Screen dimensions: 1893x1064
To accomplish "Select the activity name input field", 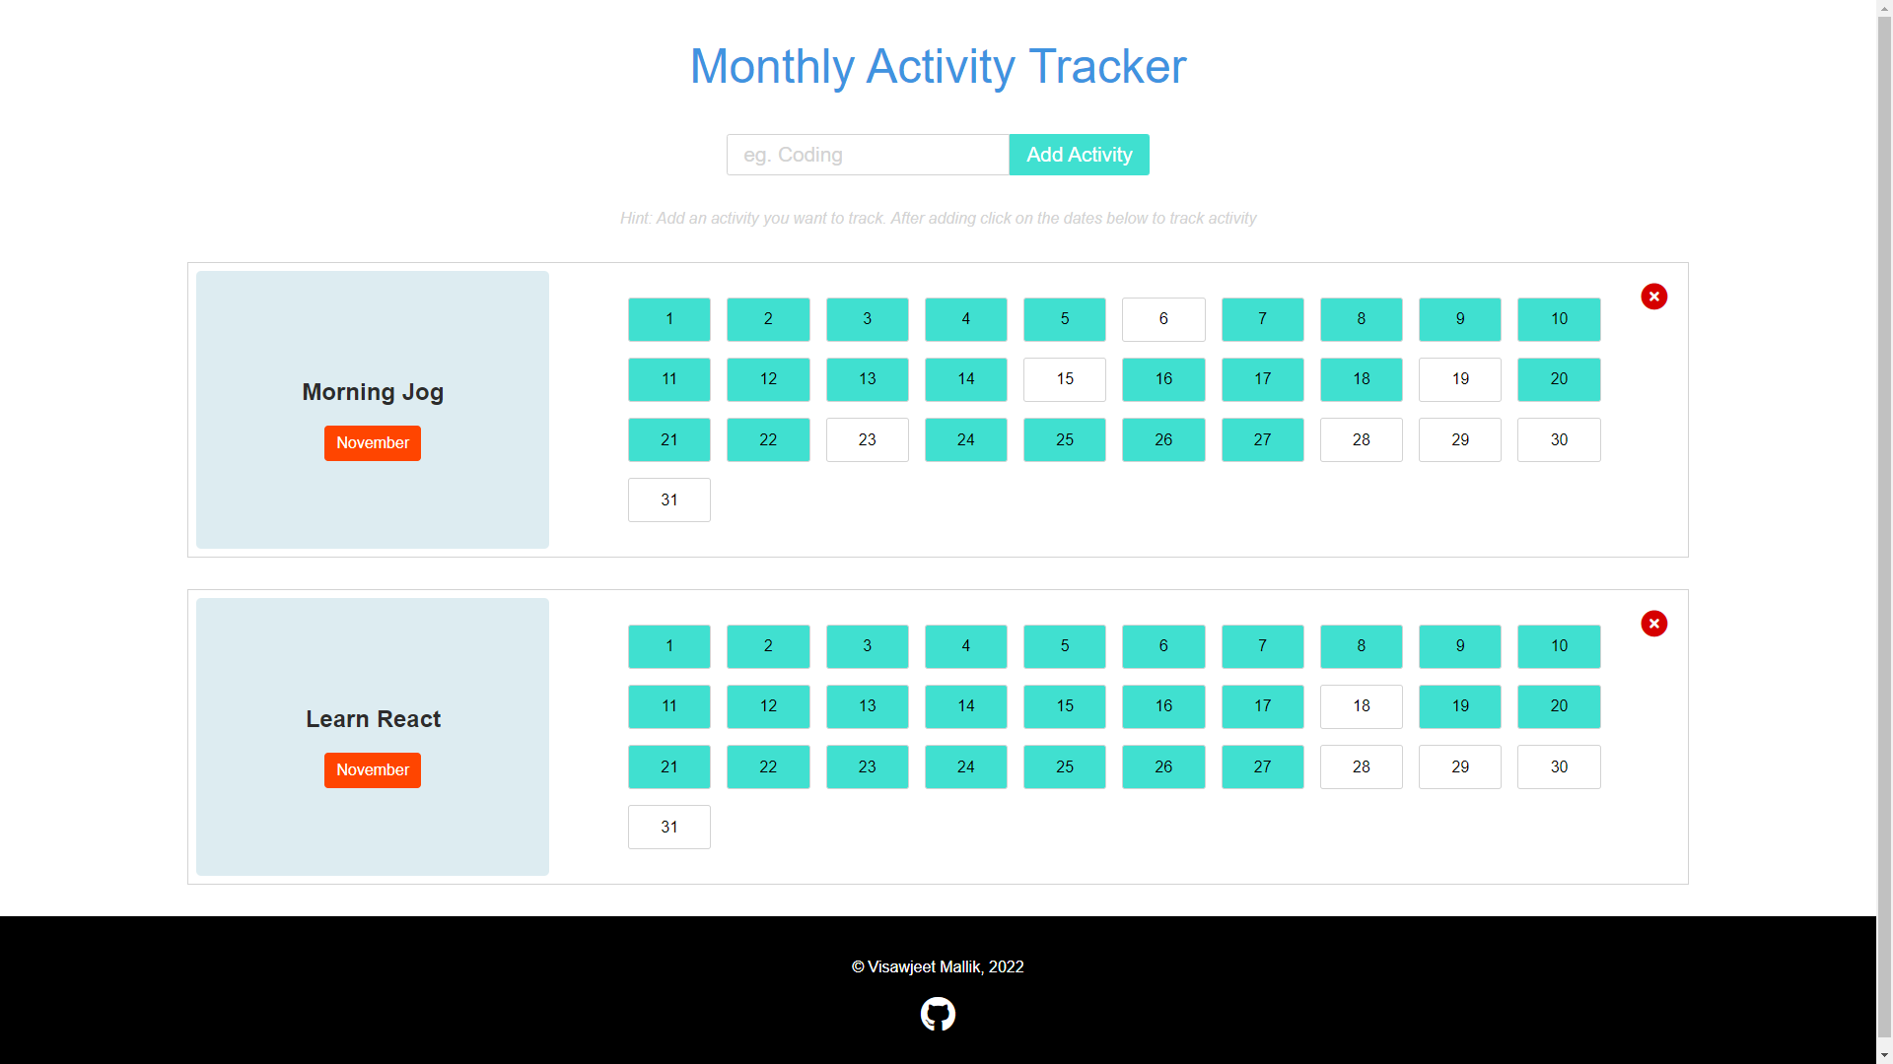I will (x=868, y=155).
